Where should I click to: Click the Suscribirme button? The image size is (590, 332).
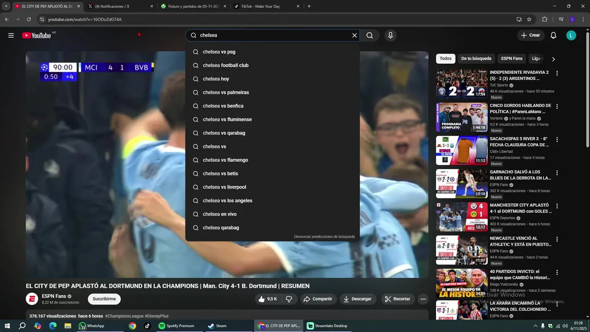click(x=104, y=299)
